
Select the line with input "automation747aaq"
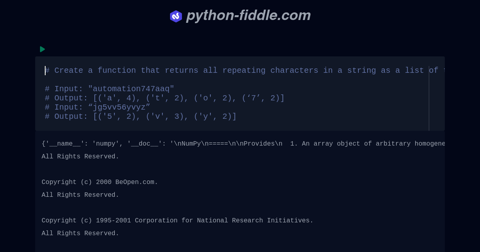(110, 89)
